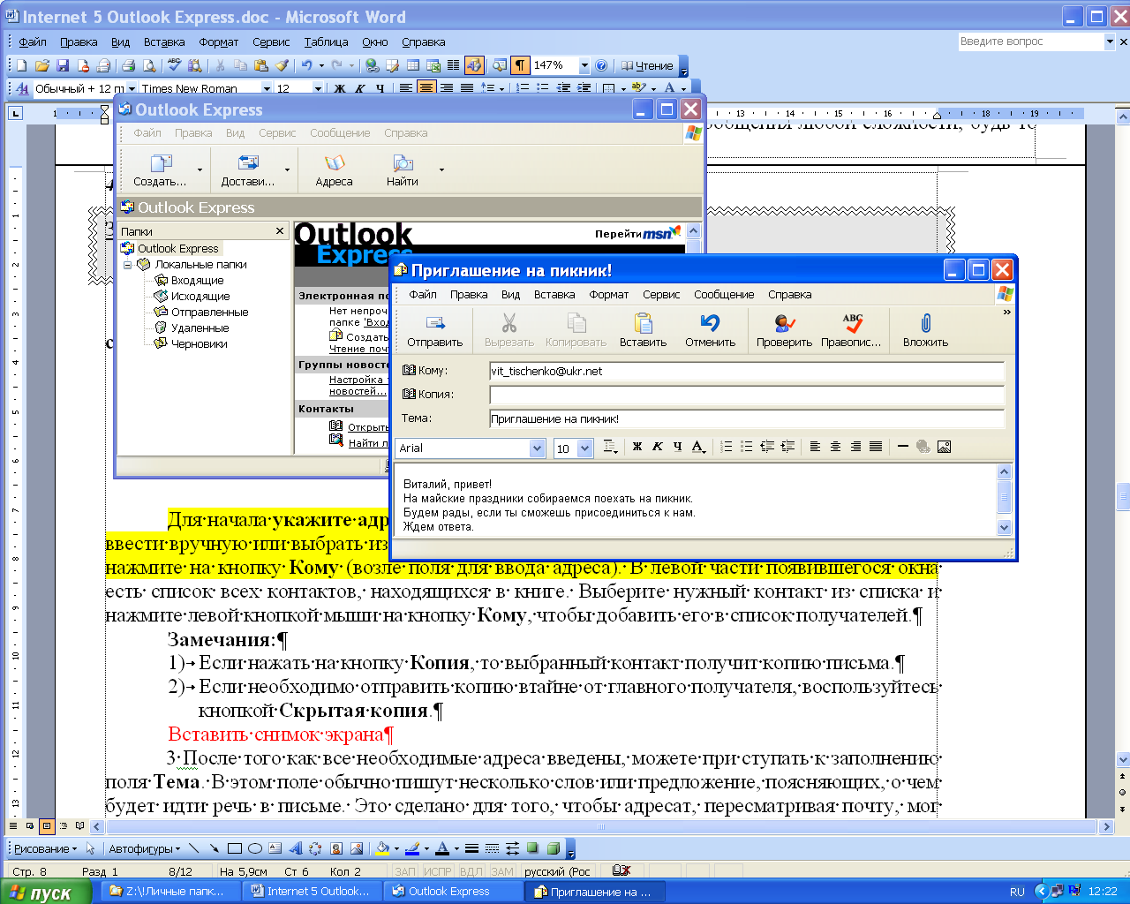Click the Кому address book icon
This screenshot has height=904, width=1130.
pyautogui.click(x=409, y=371)
